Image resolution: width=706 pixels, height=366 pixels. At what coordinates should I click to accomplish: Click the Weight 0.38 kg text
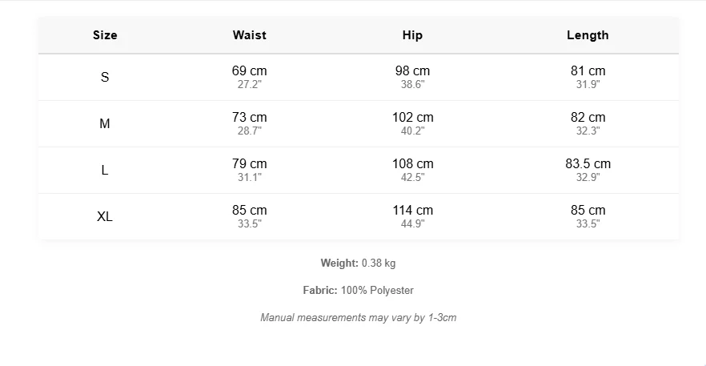pyautogui.click(x=358, y=263)
